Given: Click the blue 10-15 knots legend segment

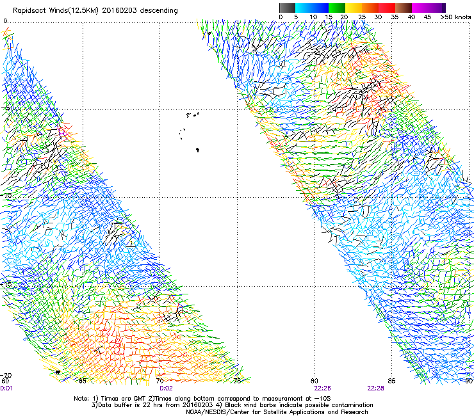Looking at the screenshot, I should tap(320, 8).
